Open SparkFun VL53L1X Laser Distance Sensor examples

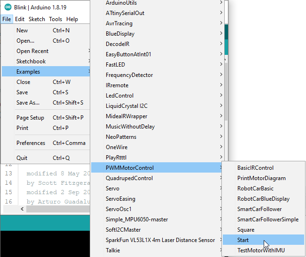coord(157,240)
